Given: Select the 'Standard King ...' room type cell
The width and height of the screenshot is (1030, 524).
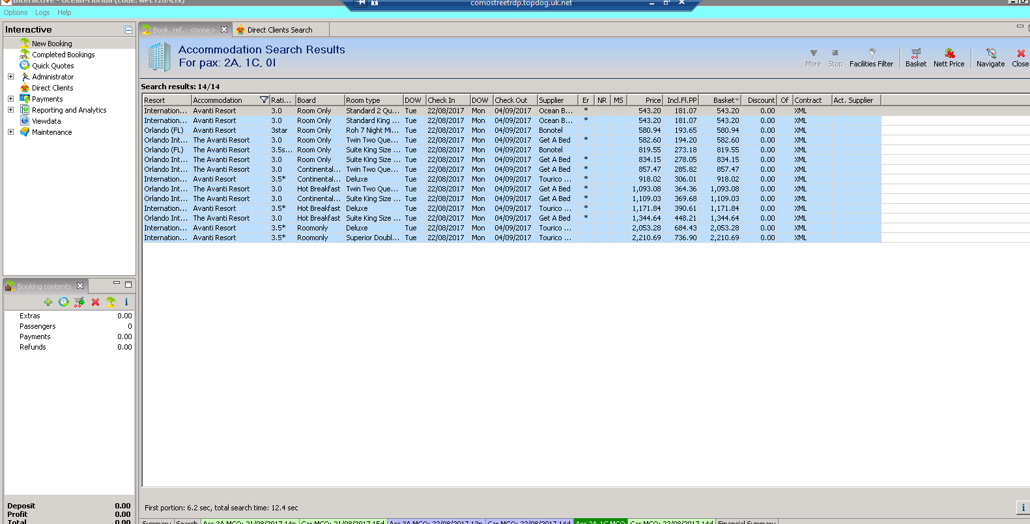Looking at the screenshot, I should click(x=373, y=120).
